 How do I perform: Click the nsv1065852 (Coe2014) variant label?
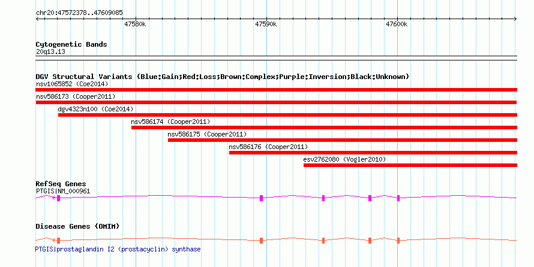coord(72,84)
